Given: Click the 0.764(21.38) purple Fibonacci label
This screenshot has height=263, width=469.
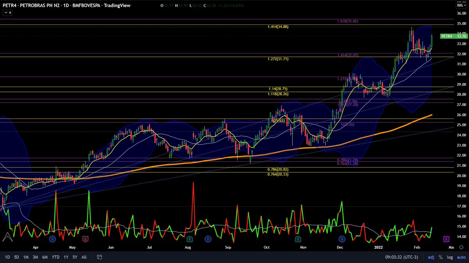Looking at the screenshot, I should 347,164.
